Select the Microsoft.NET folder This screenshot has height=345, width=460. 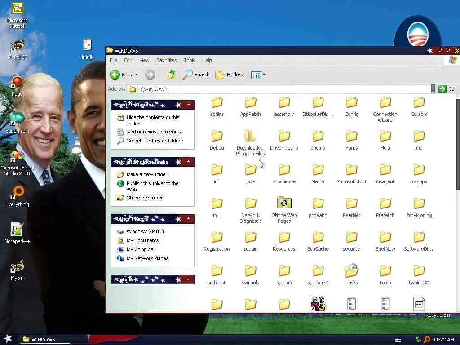tap(351, 173)
